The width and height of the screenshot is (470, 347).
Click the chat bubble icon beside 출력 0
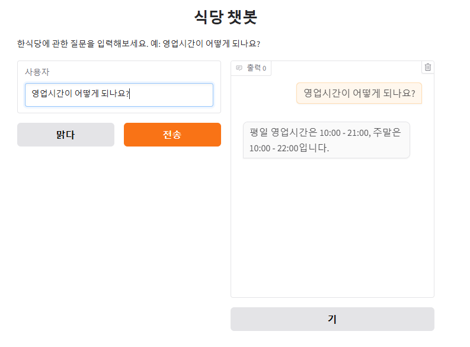(x=239, y=68)
